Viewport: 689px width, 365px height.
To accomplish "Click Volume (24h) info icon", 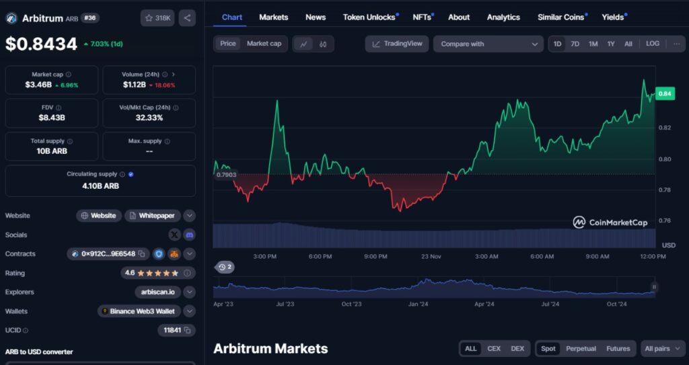I will [165, 75].
